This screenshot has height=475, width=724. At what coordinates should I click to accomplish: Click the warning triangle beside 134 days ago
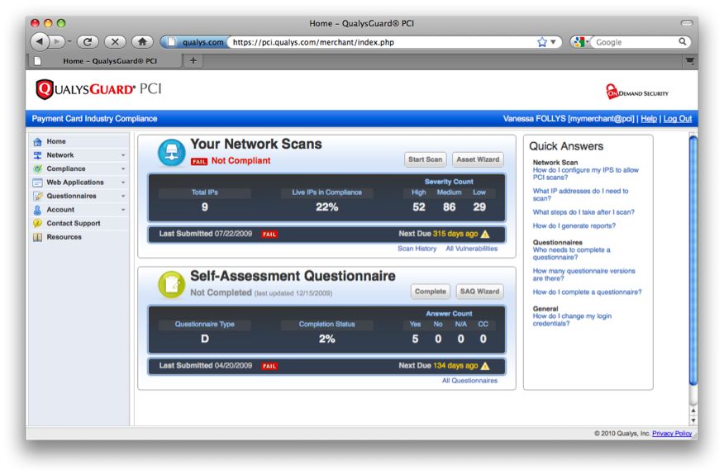point(485,366)
